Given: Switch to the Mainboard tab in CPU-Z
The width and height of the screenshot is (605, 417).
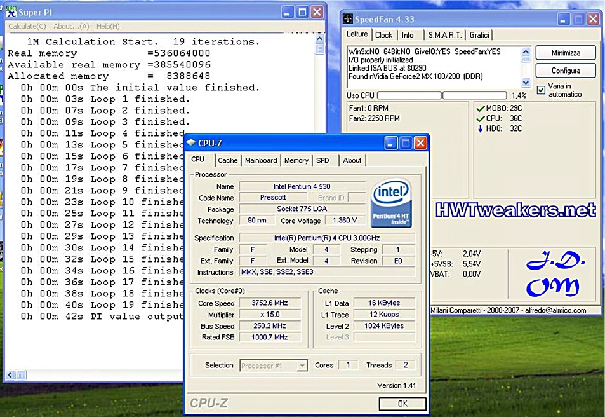Looking at the screenshot, I should point(261,160).
